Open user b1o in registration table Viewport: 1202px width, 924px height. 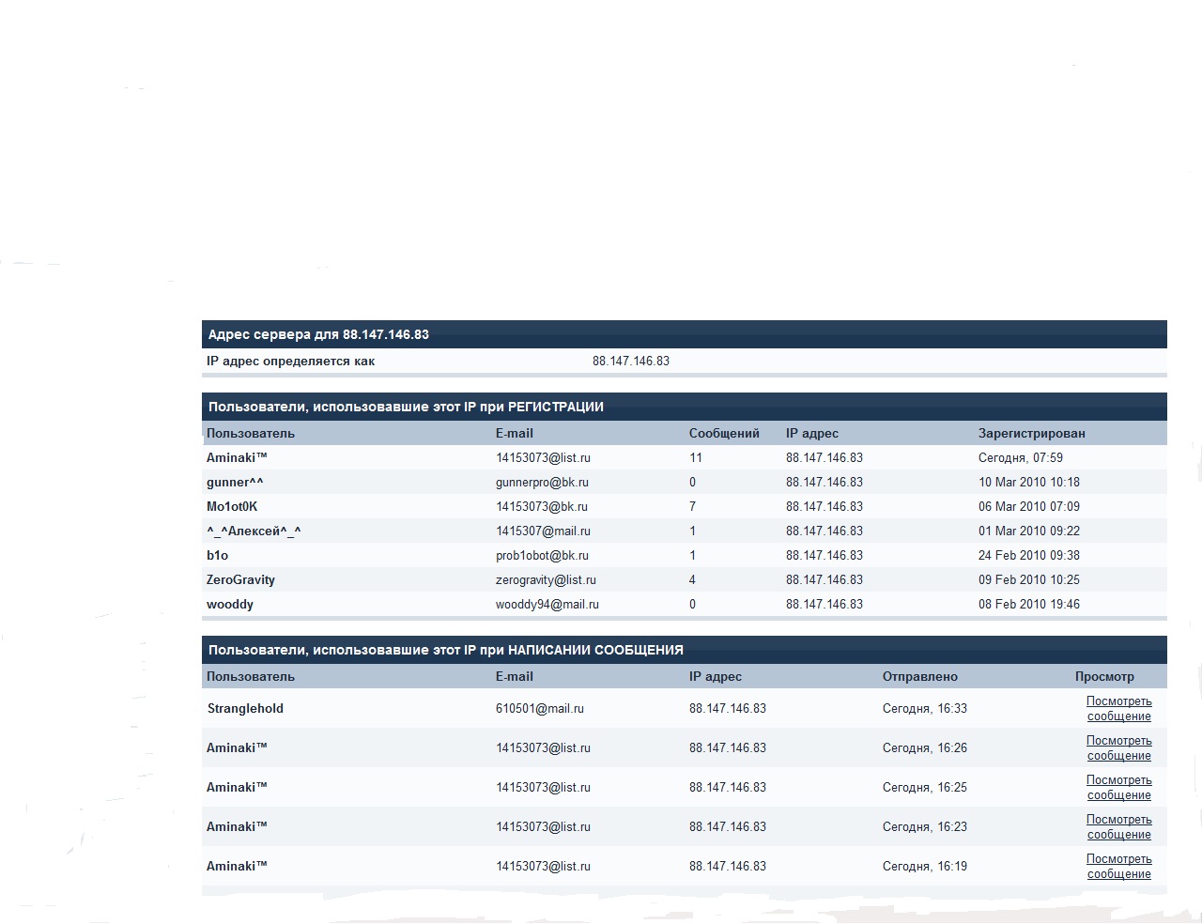coord(217,556)
